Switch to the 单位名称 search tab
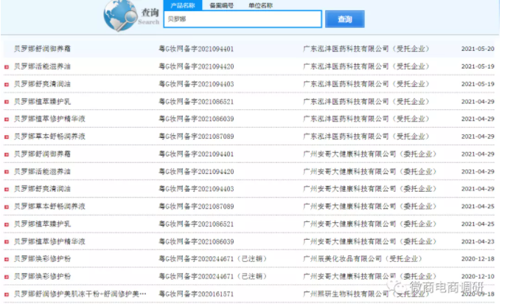505x304 pixels. tap(260, 5)
